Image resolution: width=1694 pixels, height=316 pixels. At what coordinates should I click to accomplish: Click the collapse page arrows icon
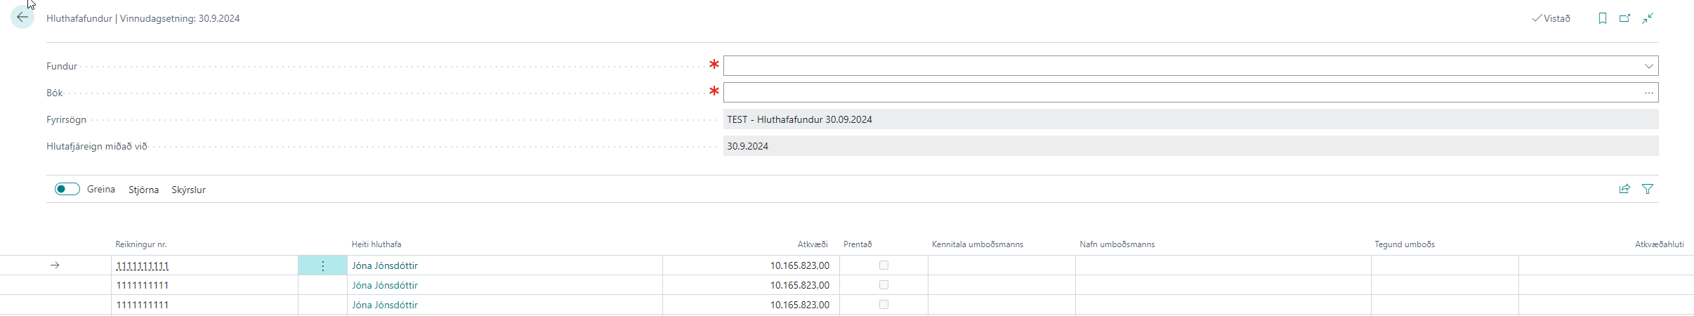pos(1648,18)
